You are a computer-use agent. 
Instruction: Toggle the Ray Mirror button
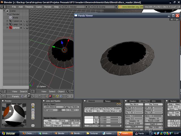click(134, 105)
